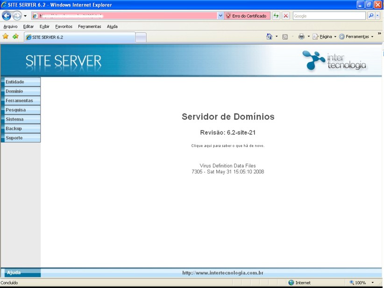The image size is (384, 288).
Task: Open the Suporte sidebar menu
Action: pyautogui.click(x=21, y=138)
